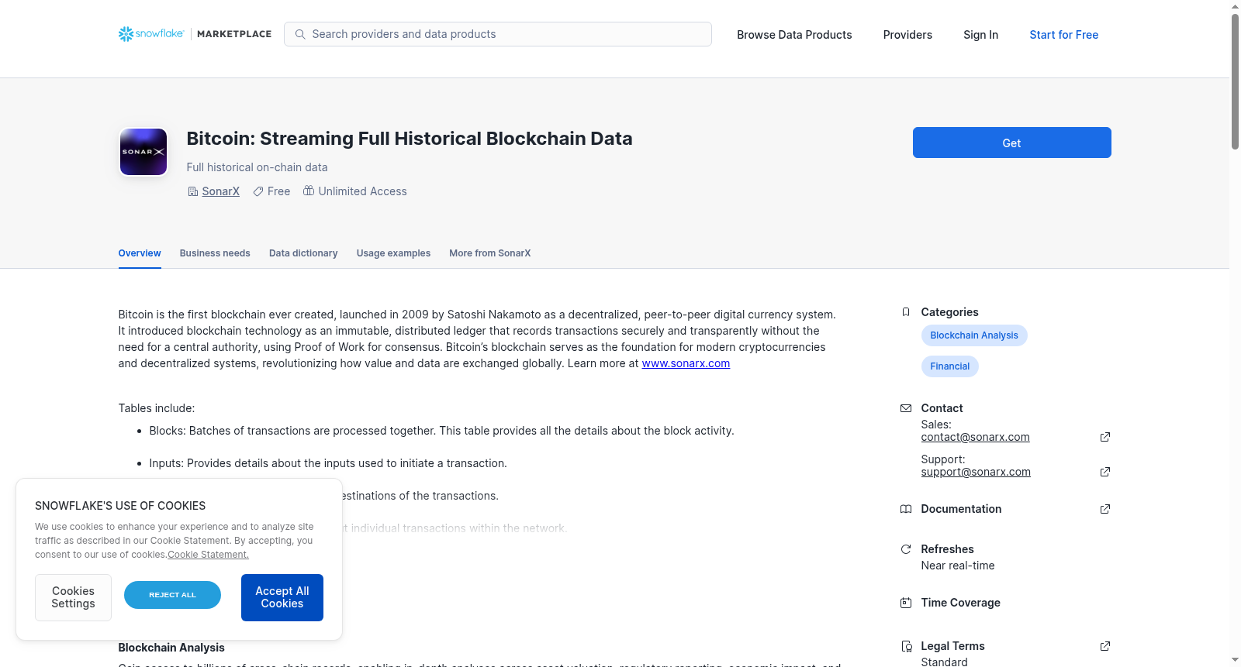The height and width of the screenshot is (667, 1241).
Task: Focus the search providers and data products field
Action: tap(498, 34)
